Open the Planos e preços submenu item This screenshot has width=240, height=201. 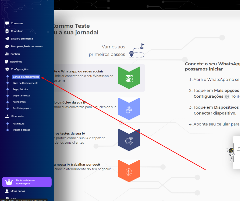point(21,130)
